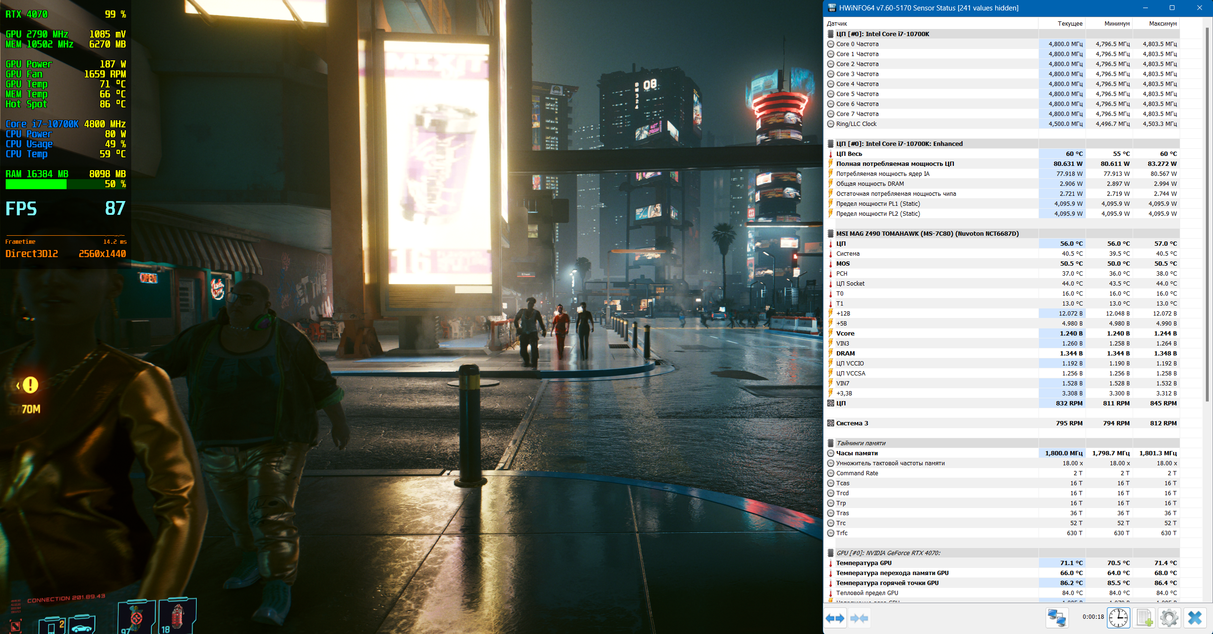Click the lightning icon beside Vcore
Viewport: 1213px width, 634px height.
pyautogui.click(x=831, y=333)
